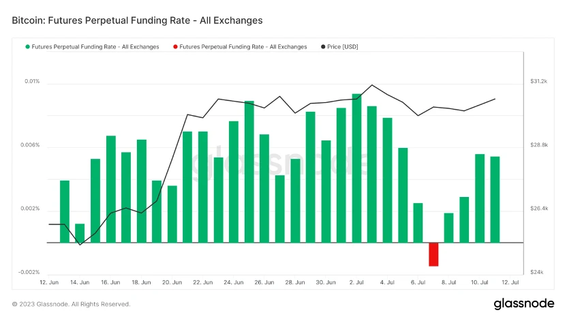Click the $31.2k right axis label
The image size is (567, 319).
pyautogui.click(x=538, y=81)
